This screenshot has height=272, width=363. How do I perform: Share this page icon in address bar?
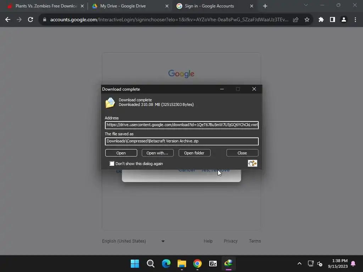(296, 20)
